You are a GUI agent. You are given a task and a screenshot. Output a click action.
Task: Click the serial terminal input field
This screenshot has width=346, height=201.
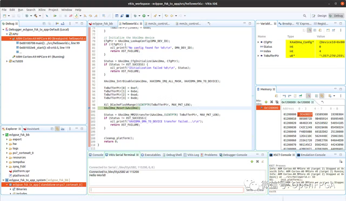click(167, 190)
